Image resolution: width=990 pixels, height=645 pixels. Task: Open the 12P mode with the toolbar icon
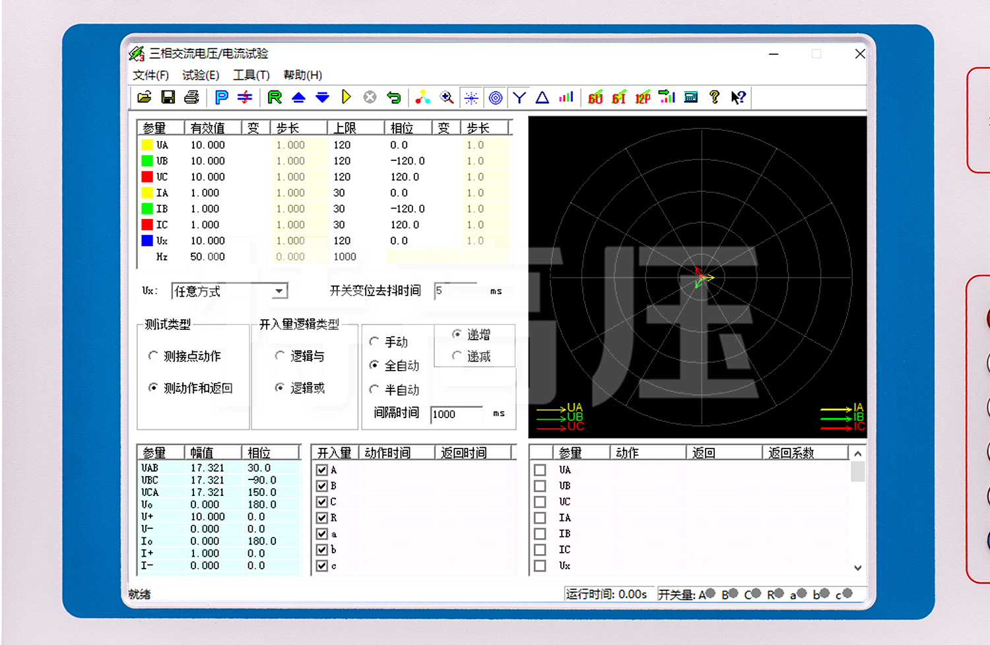point(642,98)
